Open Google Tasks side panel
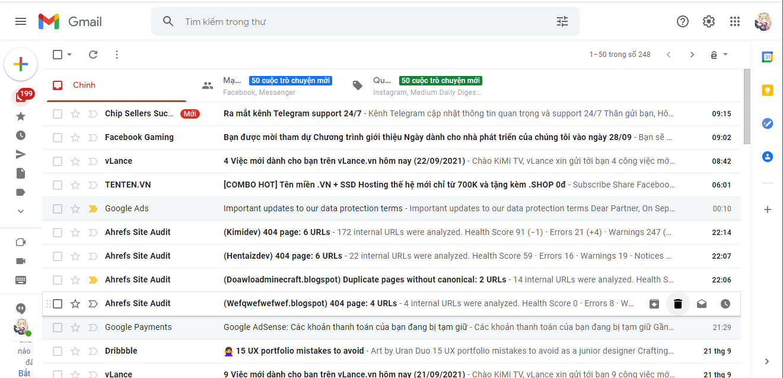 (767, 123)
